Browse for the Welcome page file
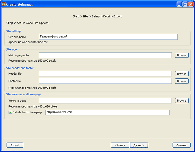195x152 pixels. point(182,101)
